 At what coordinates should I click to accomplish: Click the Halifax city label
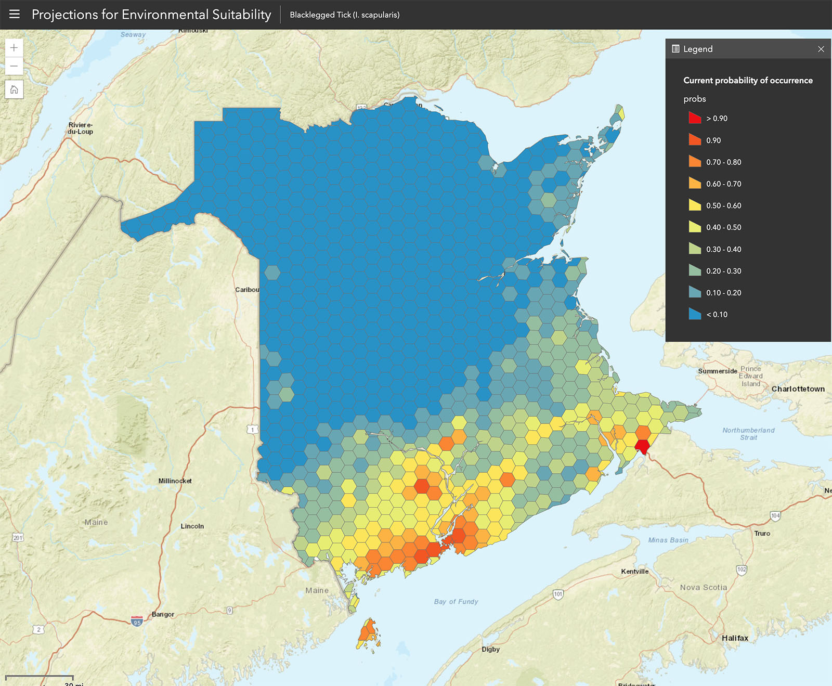click(735, 638)
